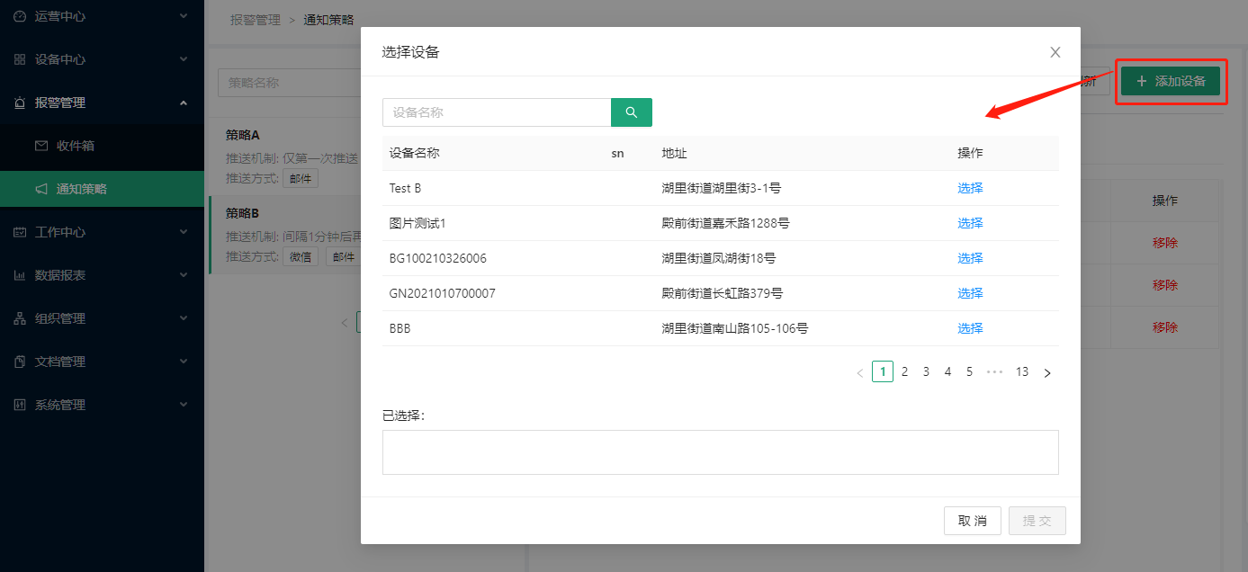Collapse the 报警管理 menu arrow
The image size is (1248, 572).
(184, 103)
